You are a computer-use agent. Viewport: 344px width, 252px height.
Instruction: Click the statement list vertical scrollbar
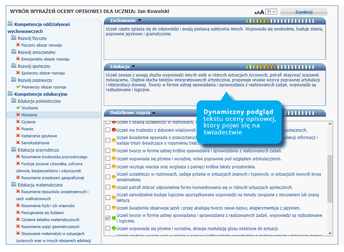point(330,180)
